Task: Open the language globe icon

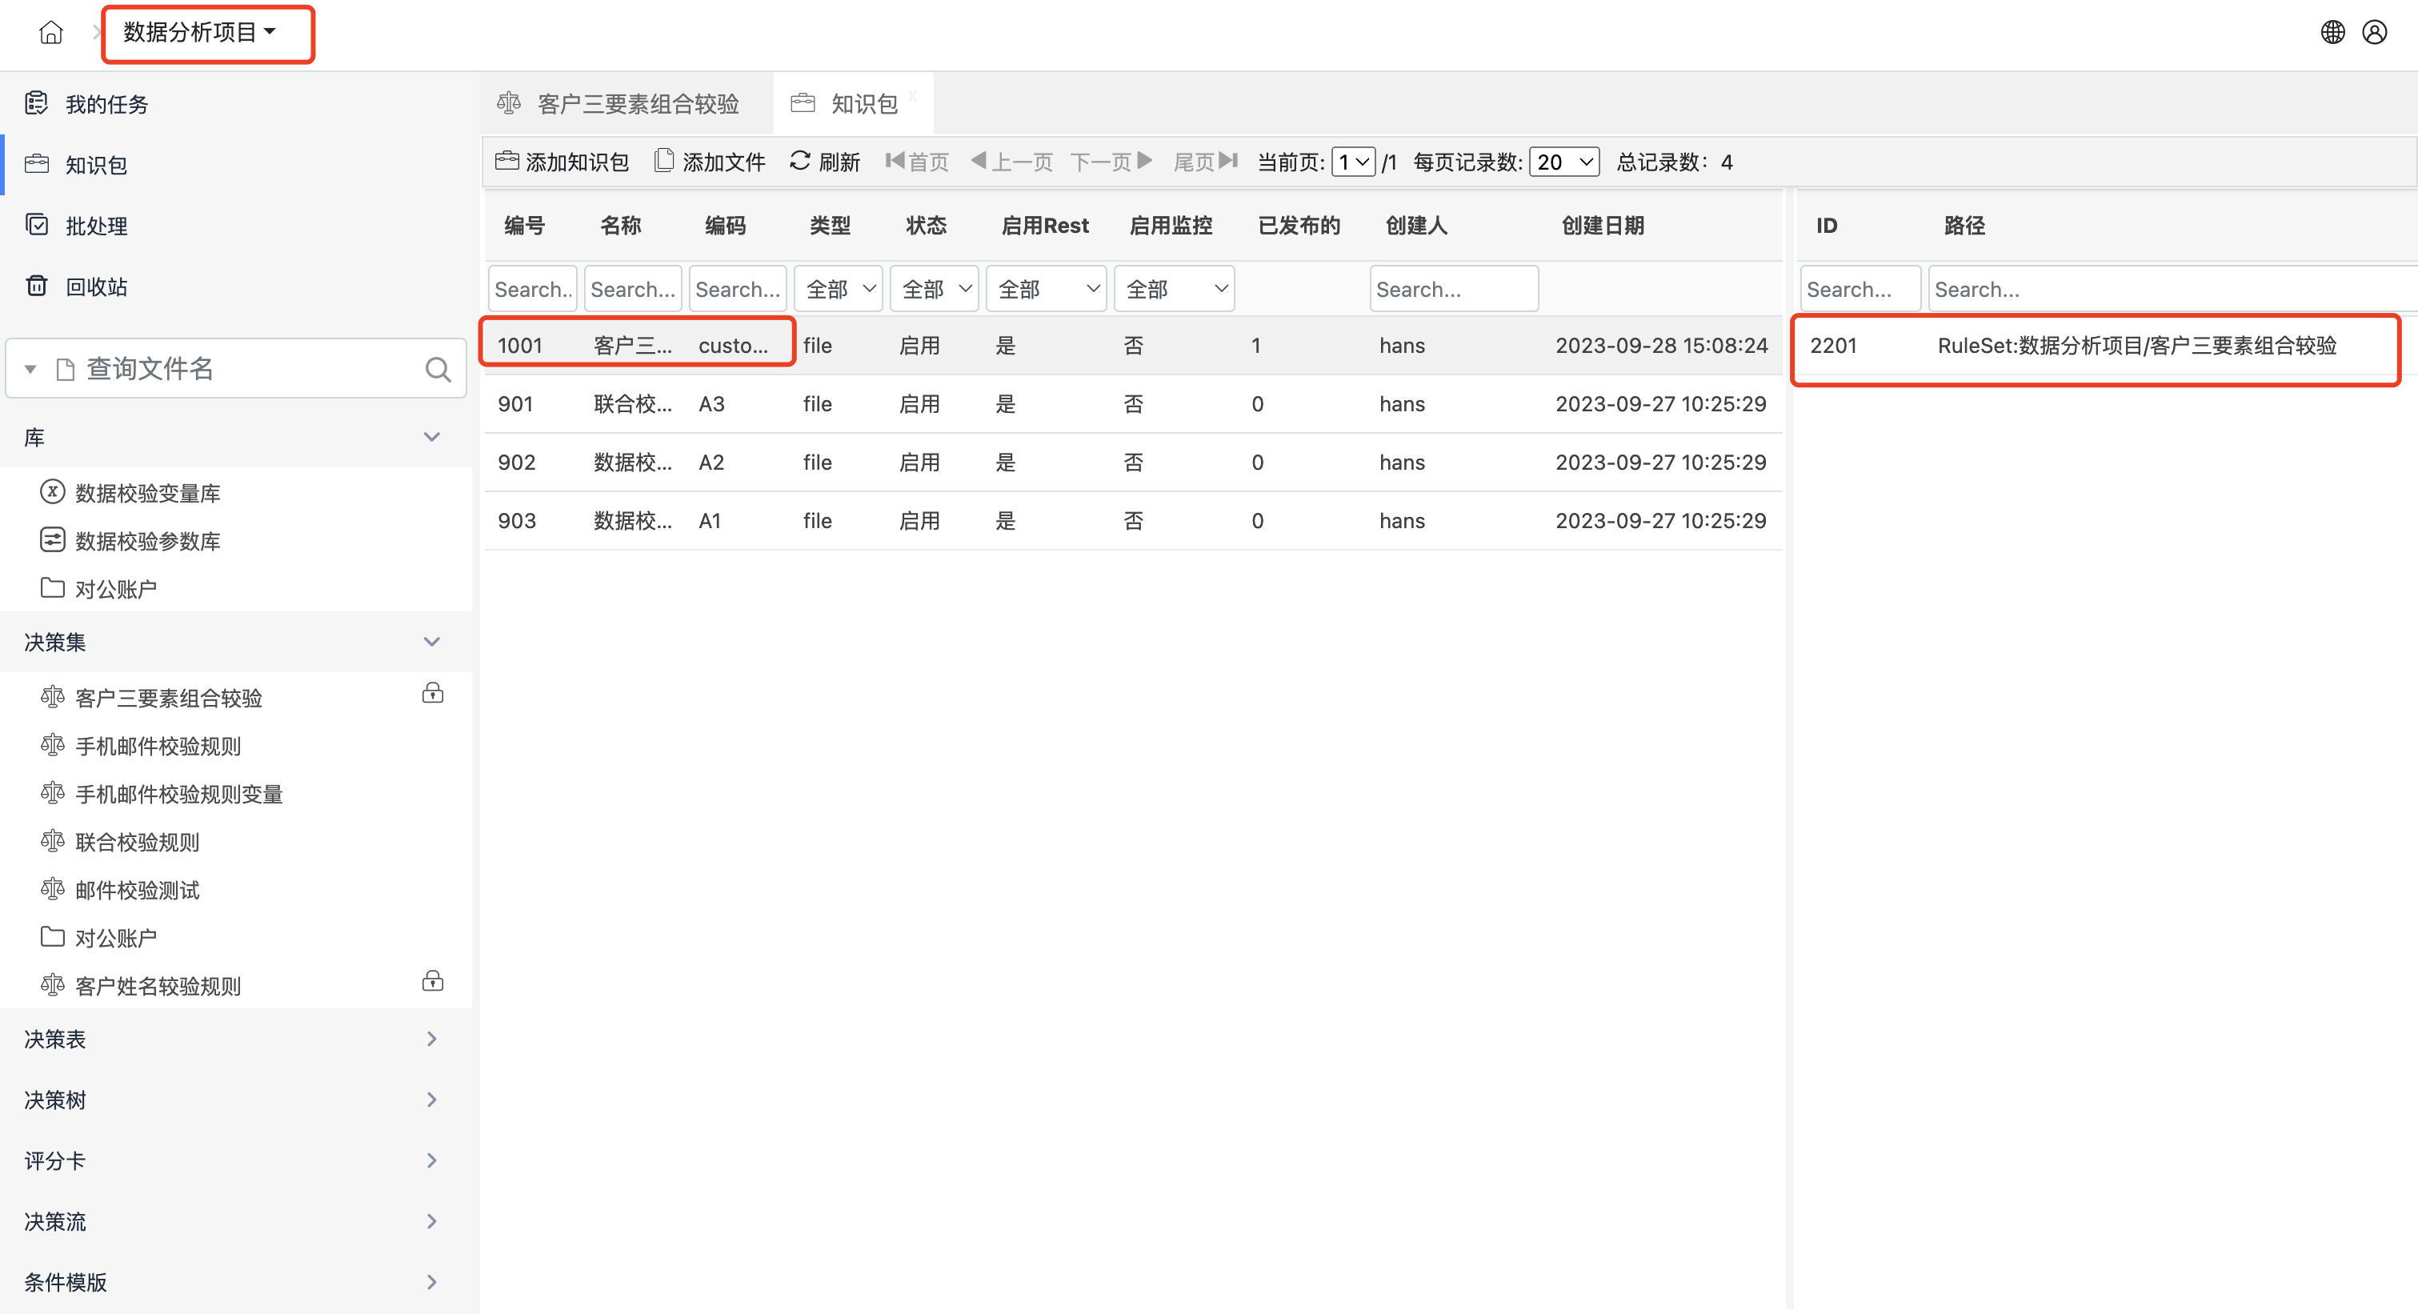Action: point(2332,33)
